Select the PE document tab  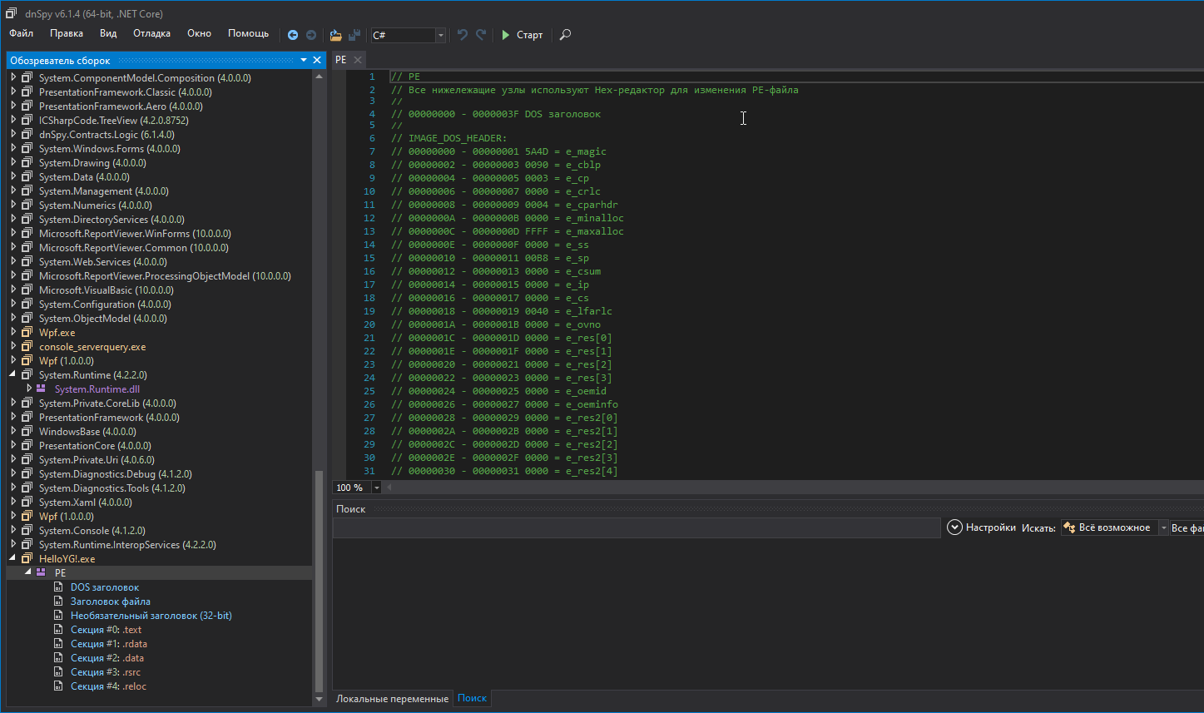pyautogui.click(x=341, y=60)
